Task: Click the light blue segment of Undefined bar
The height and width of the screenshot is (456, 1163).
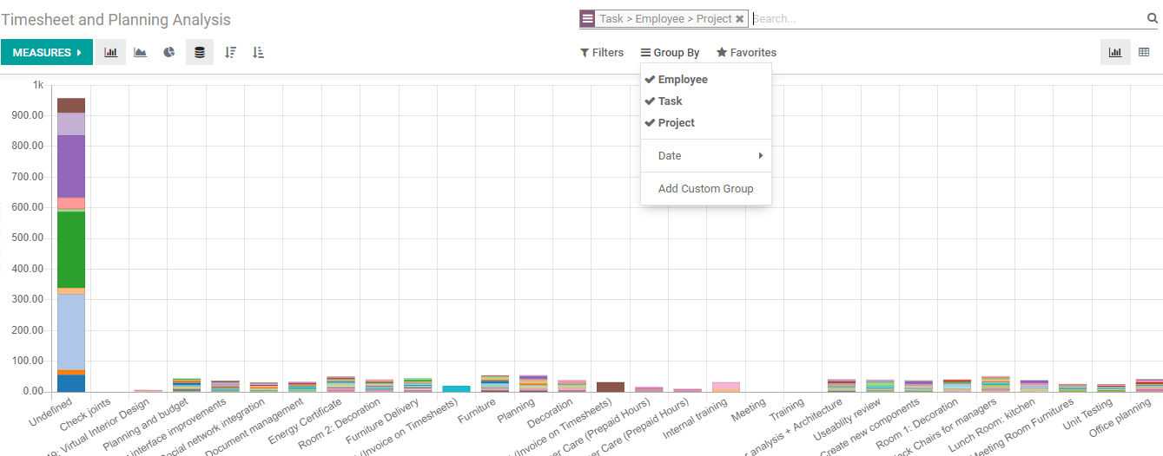Action: [x=71, y=332]
